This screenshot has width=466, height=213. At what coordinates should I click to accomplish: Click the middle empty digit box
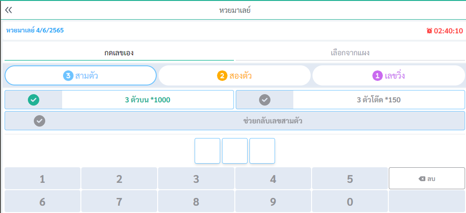coord(235,151)
